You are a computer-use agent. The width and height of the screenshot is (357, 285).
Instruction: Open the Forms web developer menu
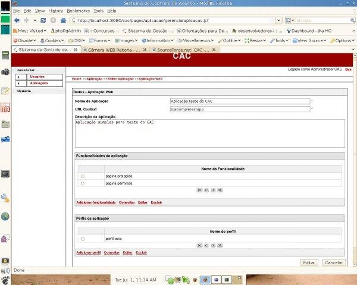[100, 40]
